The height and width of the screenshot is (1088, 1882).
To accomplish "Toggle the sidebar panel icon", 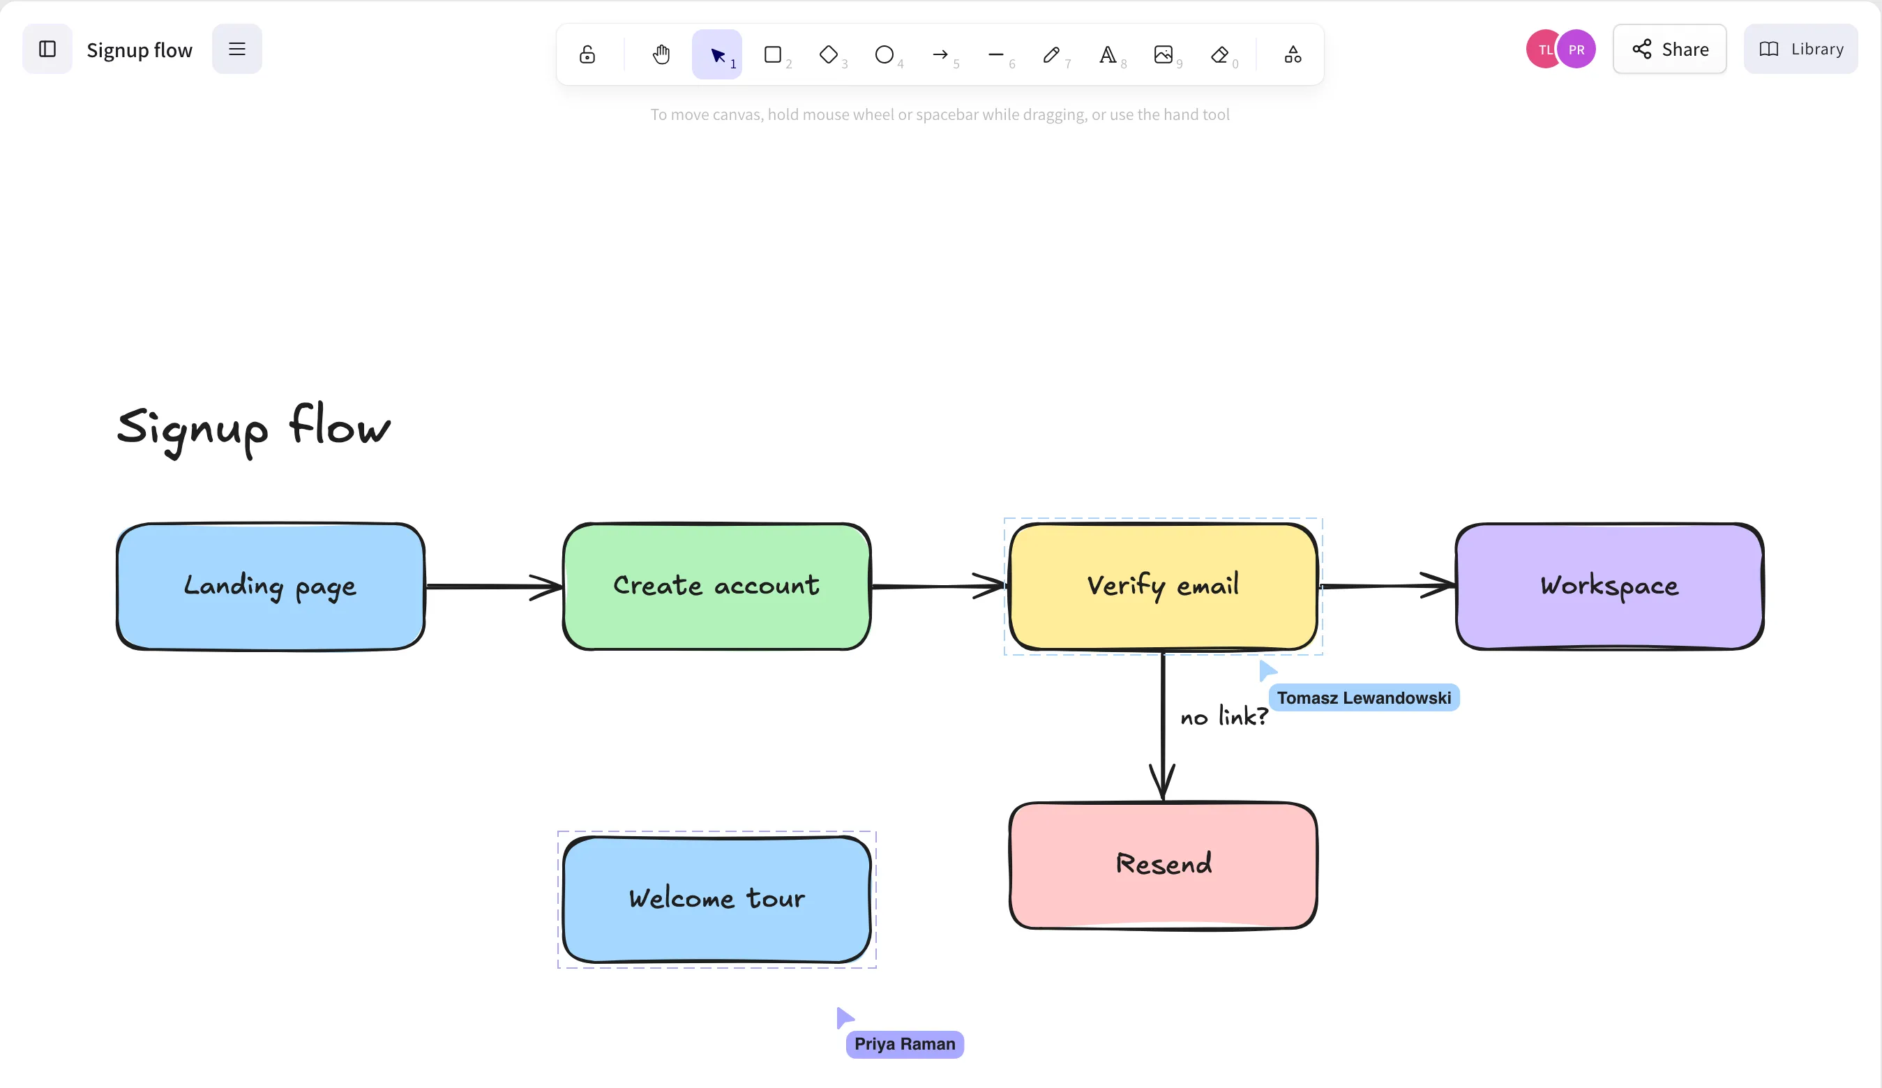I will click(x=47, y=50).
